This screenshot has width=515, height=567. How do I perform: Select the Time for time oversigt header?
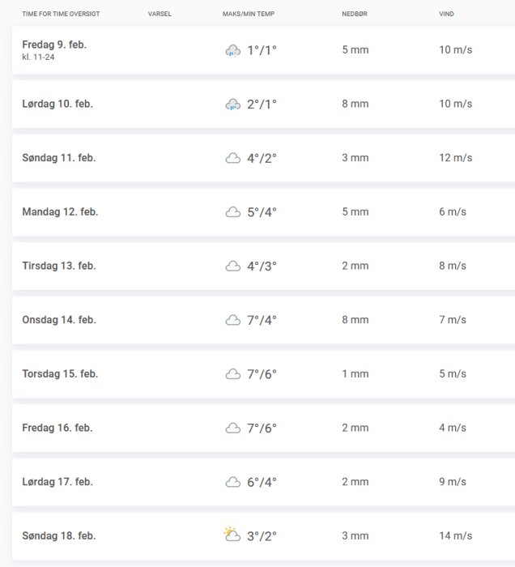pos(61,14)
